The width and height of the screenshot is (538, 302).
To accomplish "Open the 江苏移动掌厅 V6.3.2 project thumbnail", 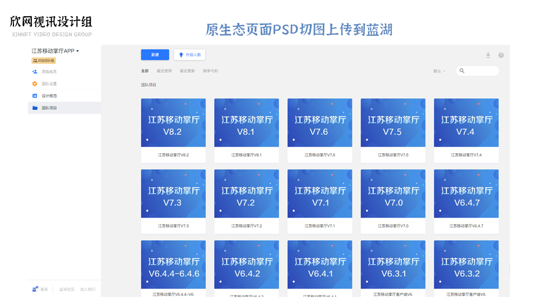I will point(466,265).
